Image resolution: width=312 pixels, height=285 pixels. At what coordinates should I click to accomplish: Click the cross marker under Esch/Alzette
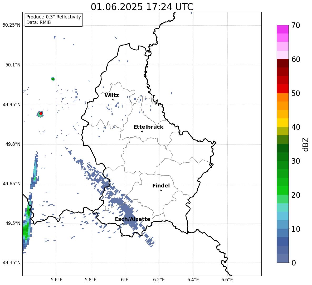pos(123,224)
